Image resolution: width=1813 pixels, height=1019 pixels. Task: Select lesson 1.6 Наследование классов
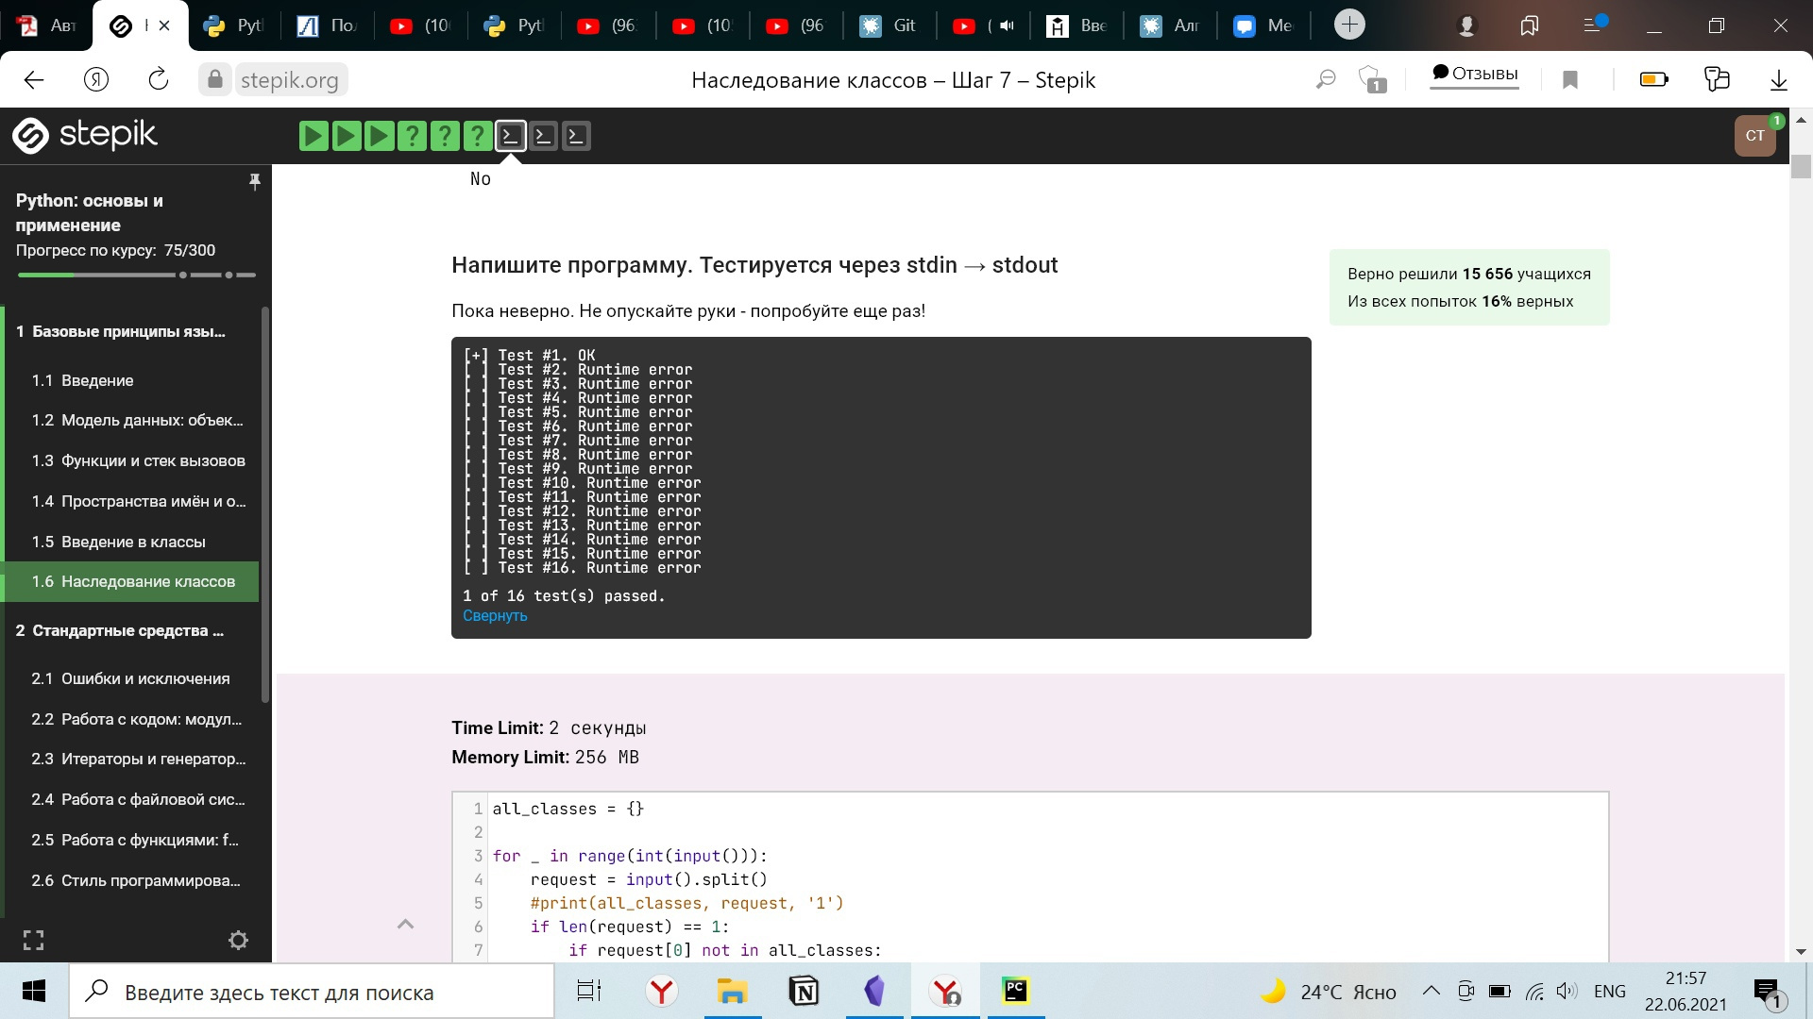pos(131,581)
